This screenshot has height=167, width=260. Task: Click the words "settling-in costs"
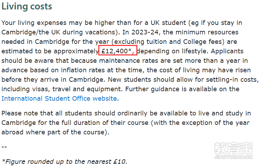click(232, 80)
